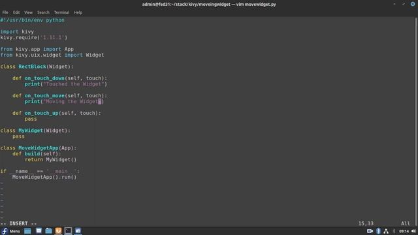This screenshot has height=235, width=418.
Task: Open the Terminal menu
Action: (x=61, y=12)
